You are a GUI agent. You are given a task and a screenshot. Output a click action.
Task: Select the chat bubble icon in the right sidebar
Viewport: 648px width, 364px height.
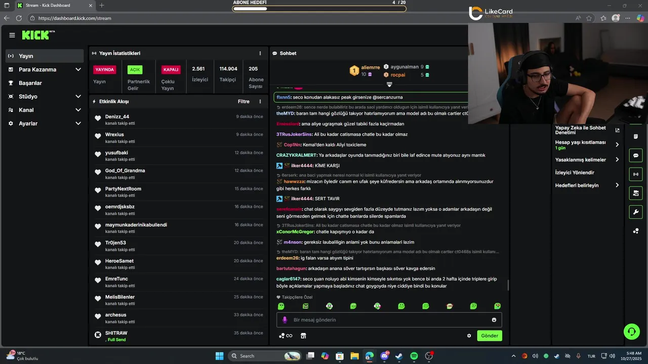tap(636, 155)
